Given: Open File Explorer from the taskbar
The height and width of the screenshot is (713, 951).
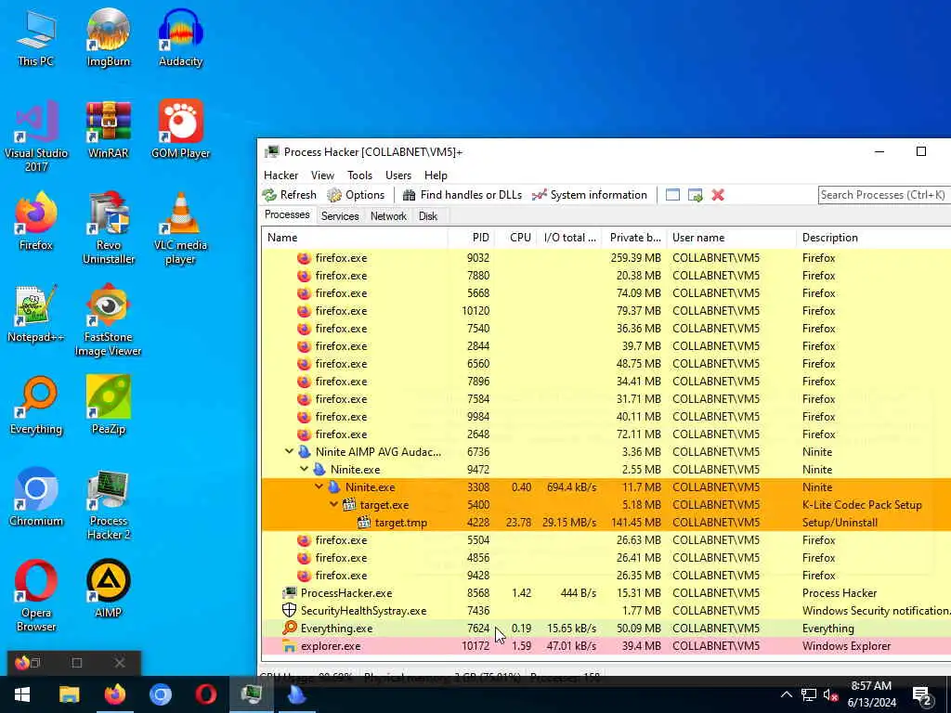Looking at the screenshot, I should coord(69,694).
